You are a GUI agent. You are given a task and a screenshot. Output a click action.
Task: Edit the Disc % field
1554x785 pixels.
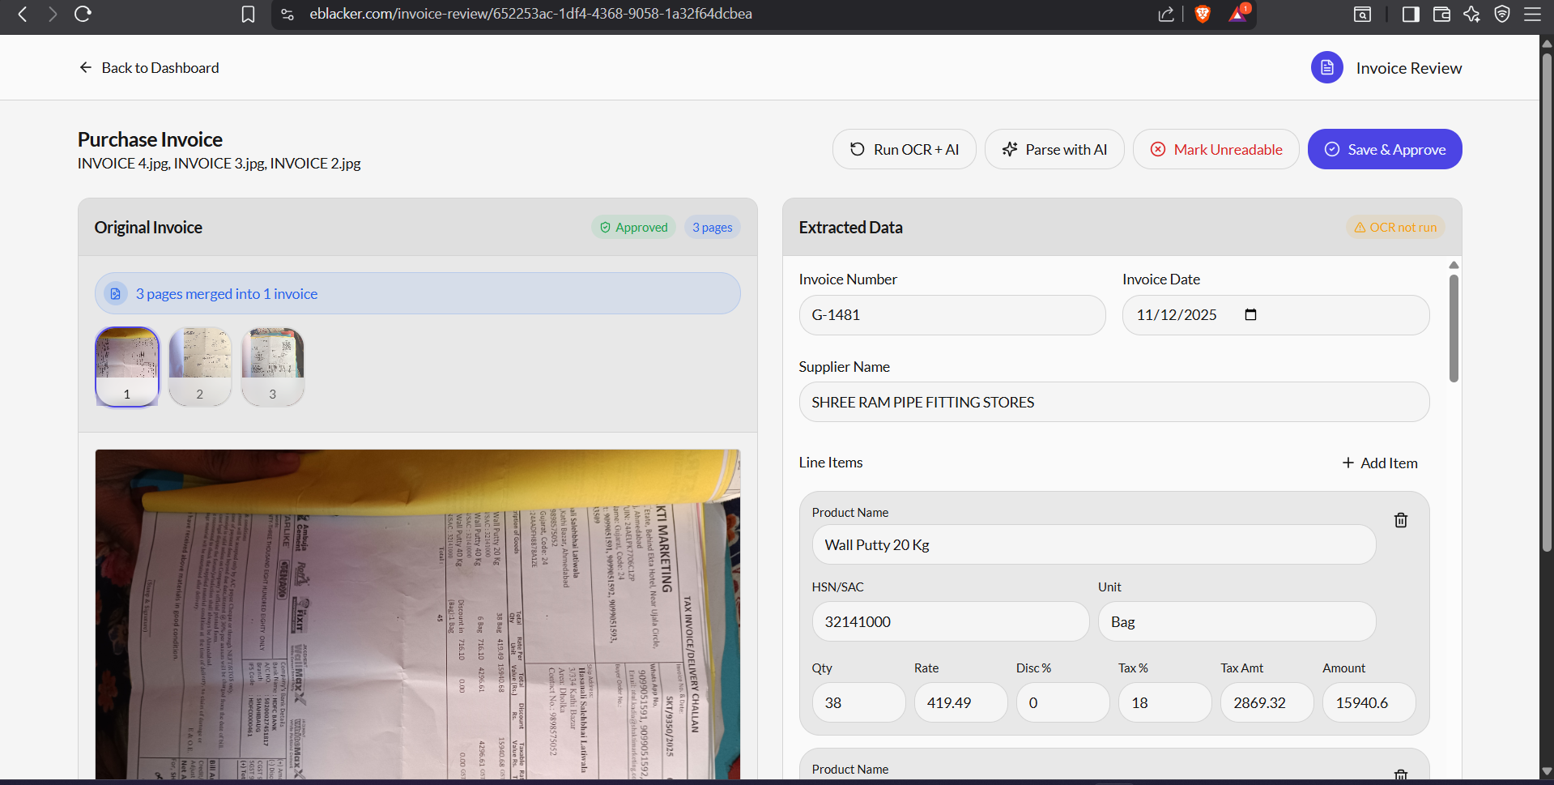1063,702
